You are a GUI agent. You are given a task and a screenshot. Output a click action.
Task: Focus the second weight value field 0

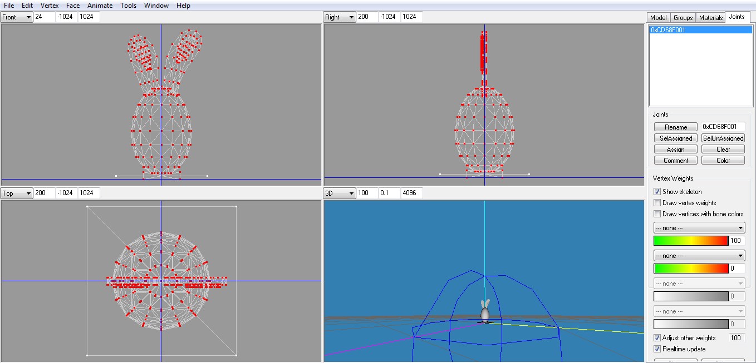[737, 268]
